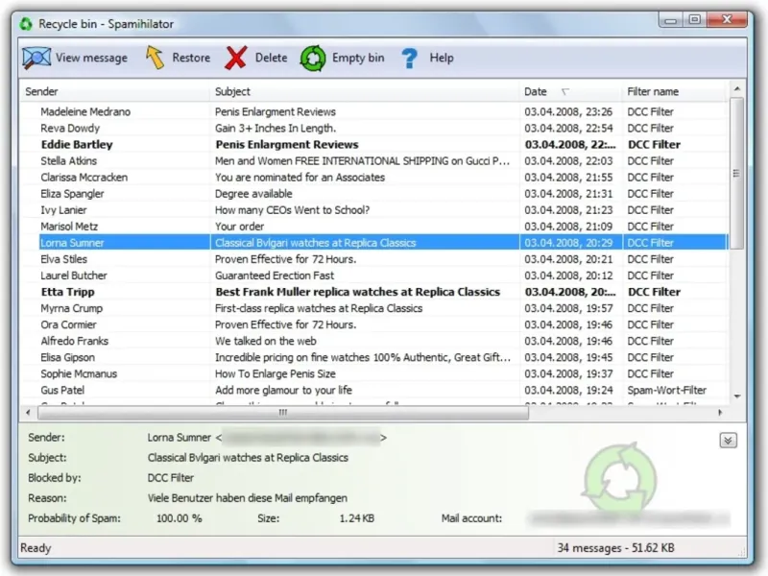768x576 pixels.
Task: Click subject "We talked on the web"
Action: click(266, 341)
